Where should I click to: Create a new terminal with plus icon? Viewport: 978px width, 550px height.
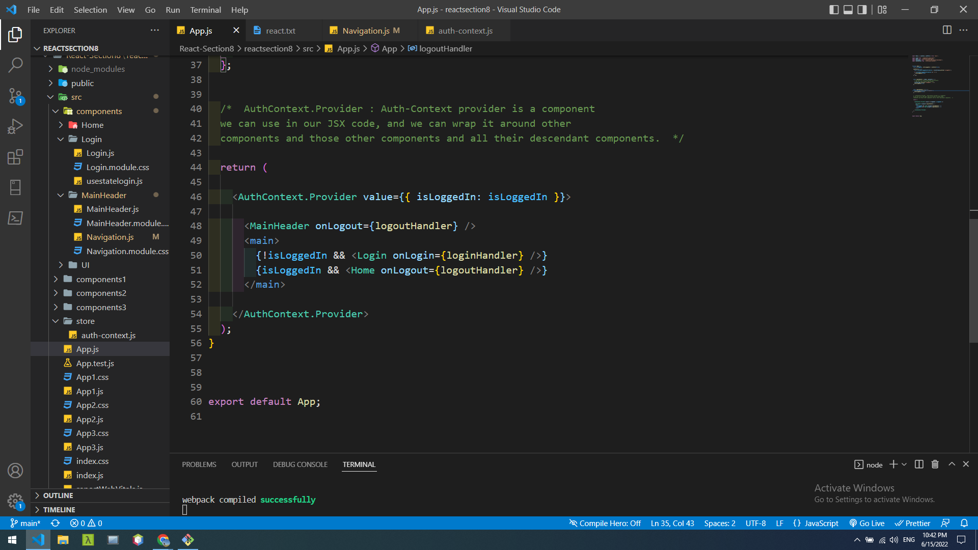893,464
